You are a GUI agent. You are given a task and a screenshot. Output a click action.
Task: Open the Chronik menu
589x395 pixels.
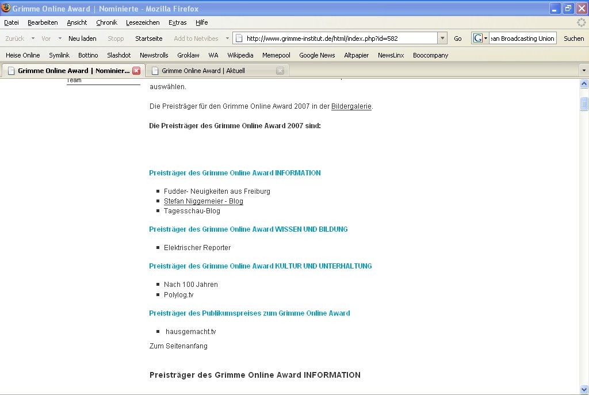[106, 22]
